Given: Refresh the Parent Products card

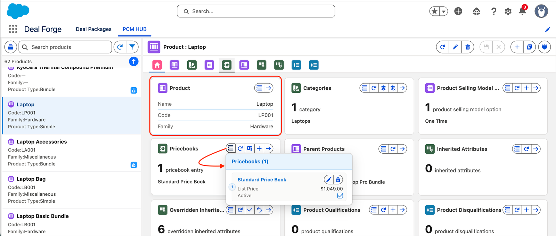Looking at the screenshot, I should (393, 149).
